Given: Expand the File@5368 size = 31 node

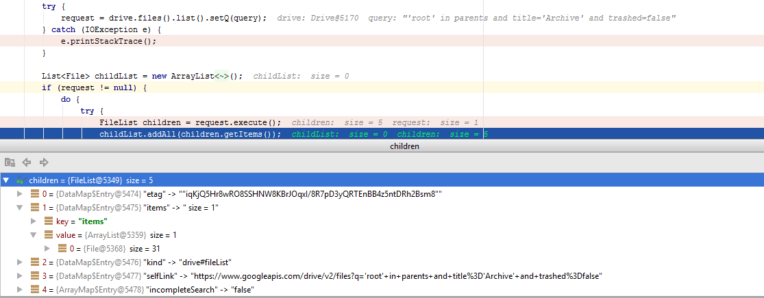Looking at the screenshot, I should (47, 249).
